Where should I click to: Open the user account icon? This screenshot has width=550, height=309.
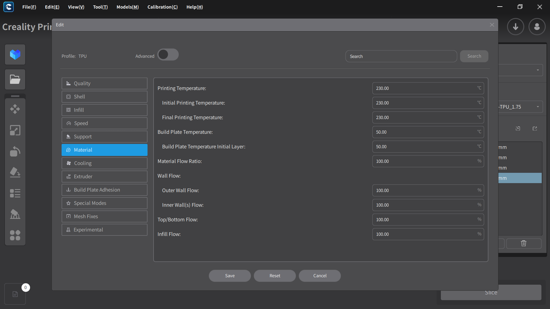(x=537, y=27)
